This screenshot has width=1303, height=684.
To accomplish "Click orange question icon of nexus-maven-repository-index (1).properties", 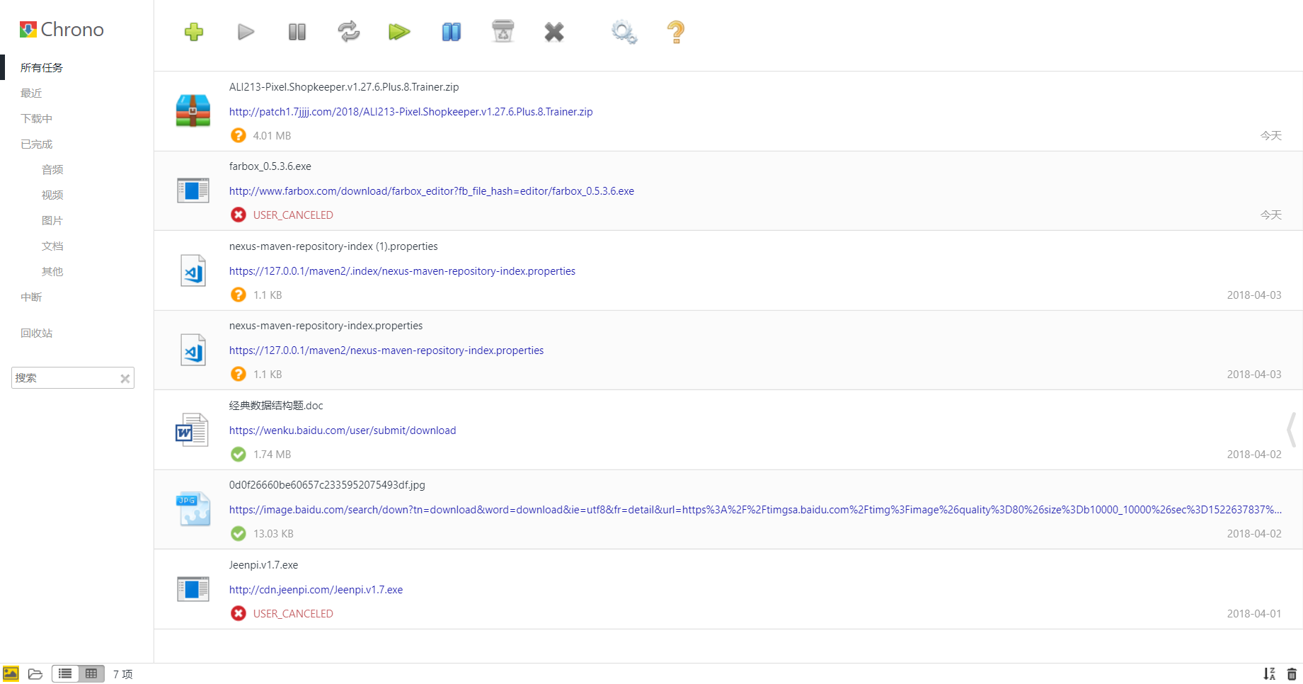I will pos(239,295).
